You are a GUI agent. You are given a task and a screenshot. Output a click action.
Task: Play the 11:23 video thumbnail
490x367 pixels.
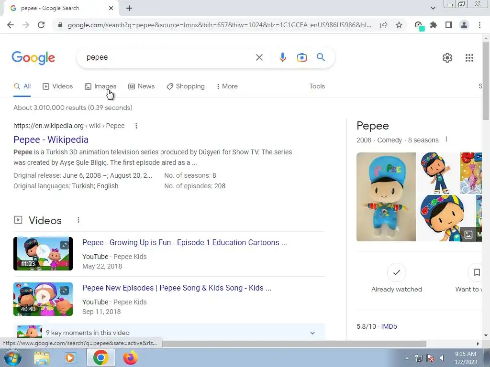tap(43, 254)
